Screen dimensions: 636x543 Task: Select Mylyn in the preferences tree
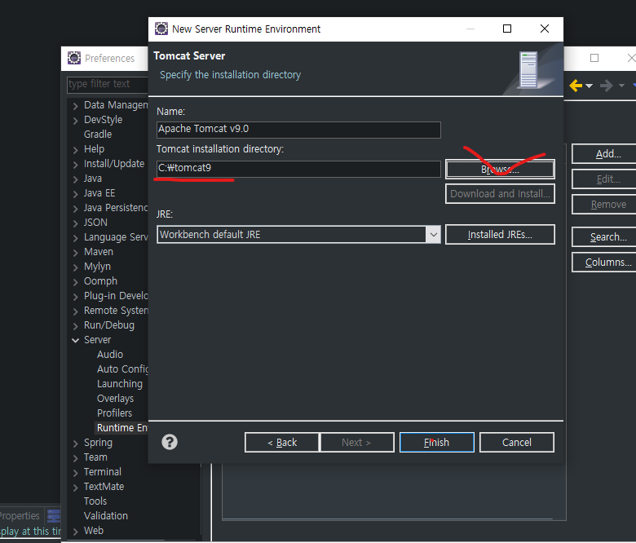click(97, 267)
